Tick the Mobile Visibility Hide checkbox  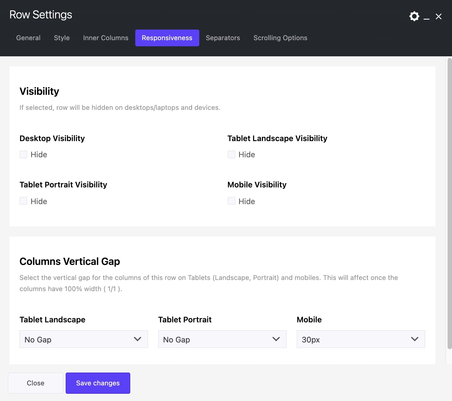pos(231,201)
